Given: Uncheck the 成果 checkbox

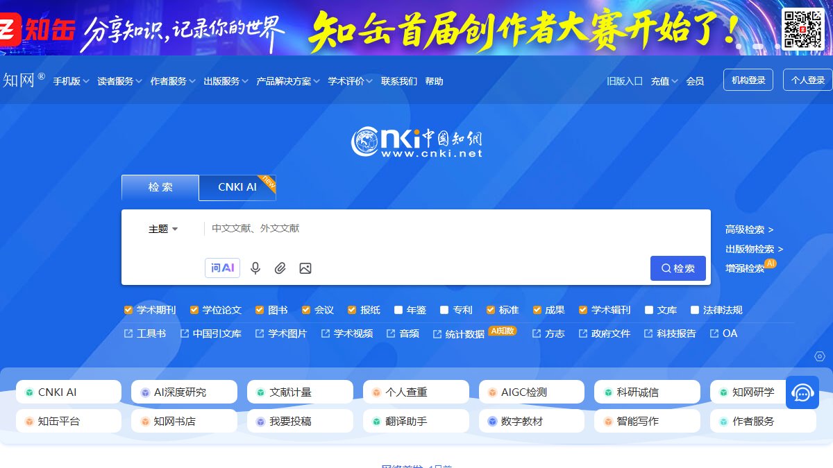Looking at the screenshot, I should pos(537,310).
